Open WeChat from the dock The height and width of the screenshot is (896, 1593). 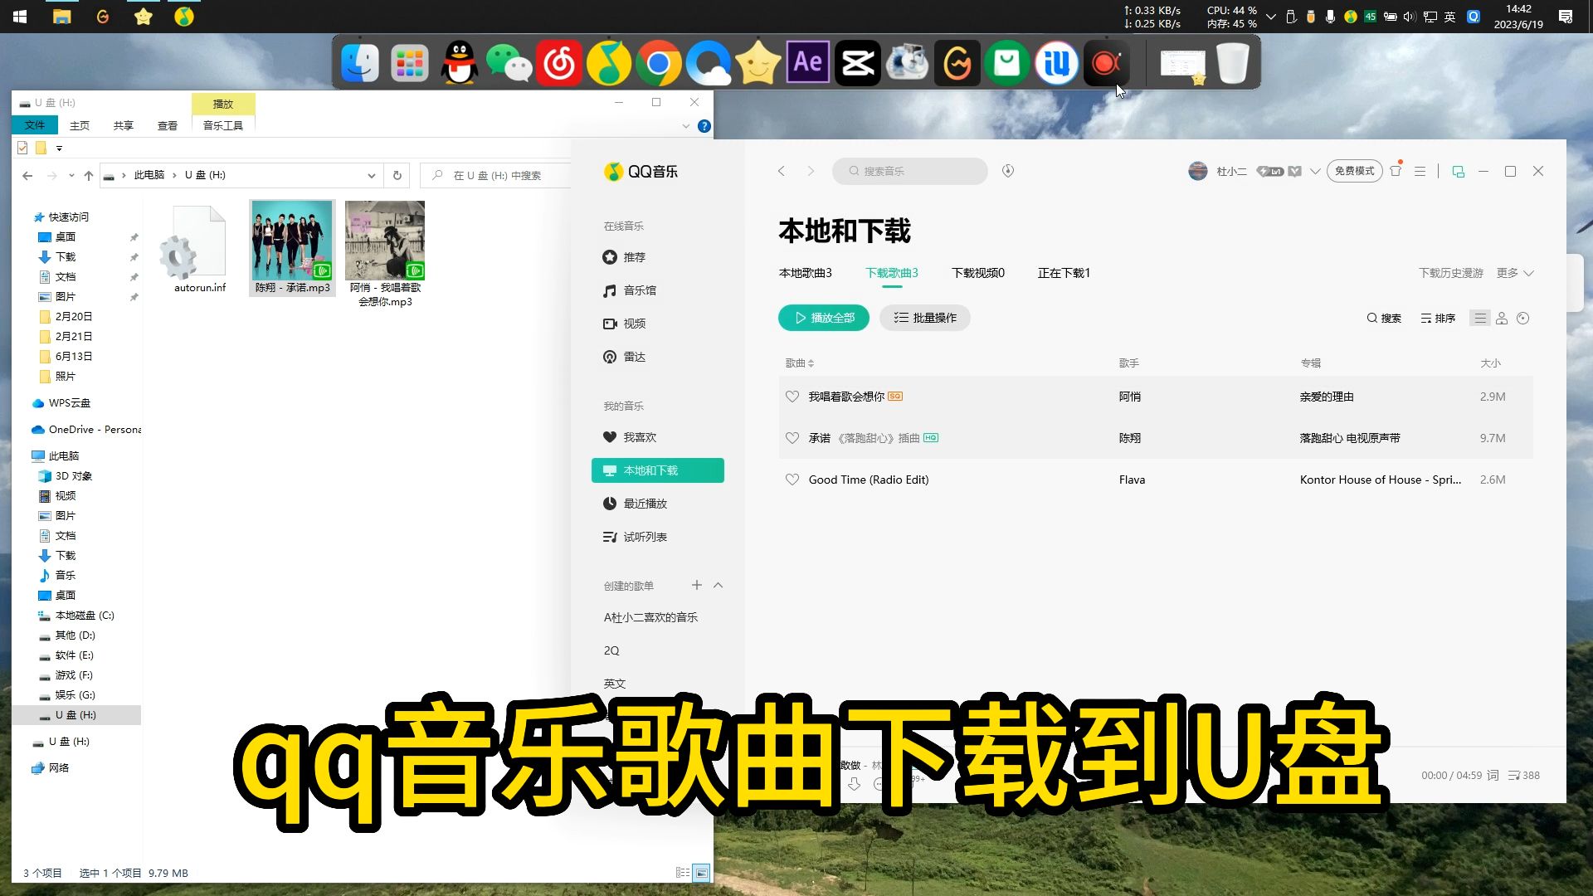coord(509,63)
